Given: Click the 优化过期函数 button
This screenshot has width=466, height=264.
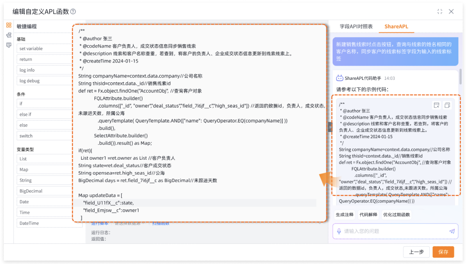Looking at the screenshot, I should [x=397, y=215].
